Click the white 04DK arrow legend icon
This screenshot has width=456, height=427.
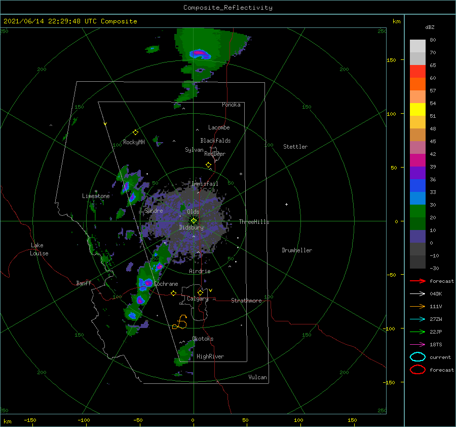point(417,294)
